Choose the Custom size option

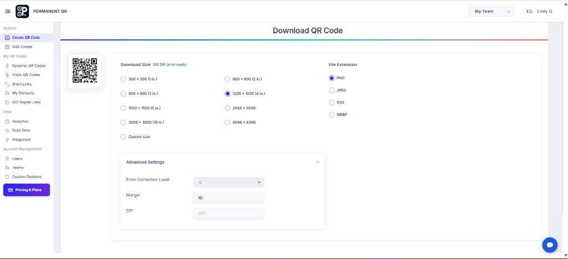coord(123,137)
